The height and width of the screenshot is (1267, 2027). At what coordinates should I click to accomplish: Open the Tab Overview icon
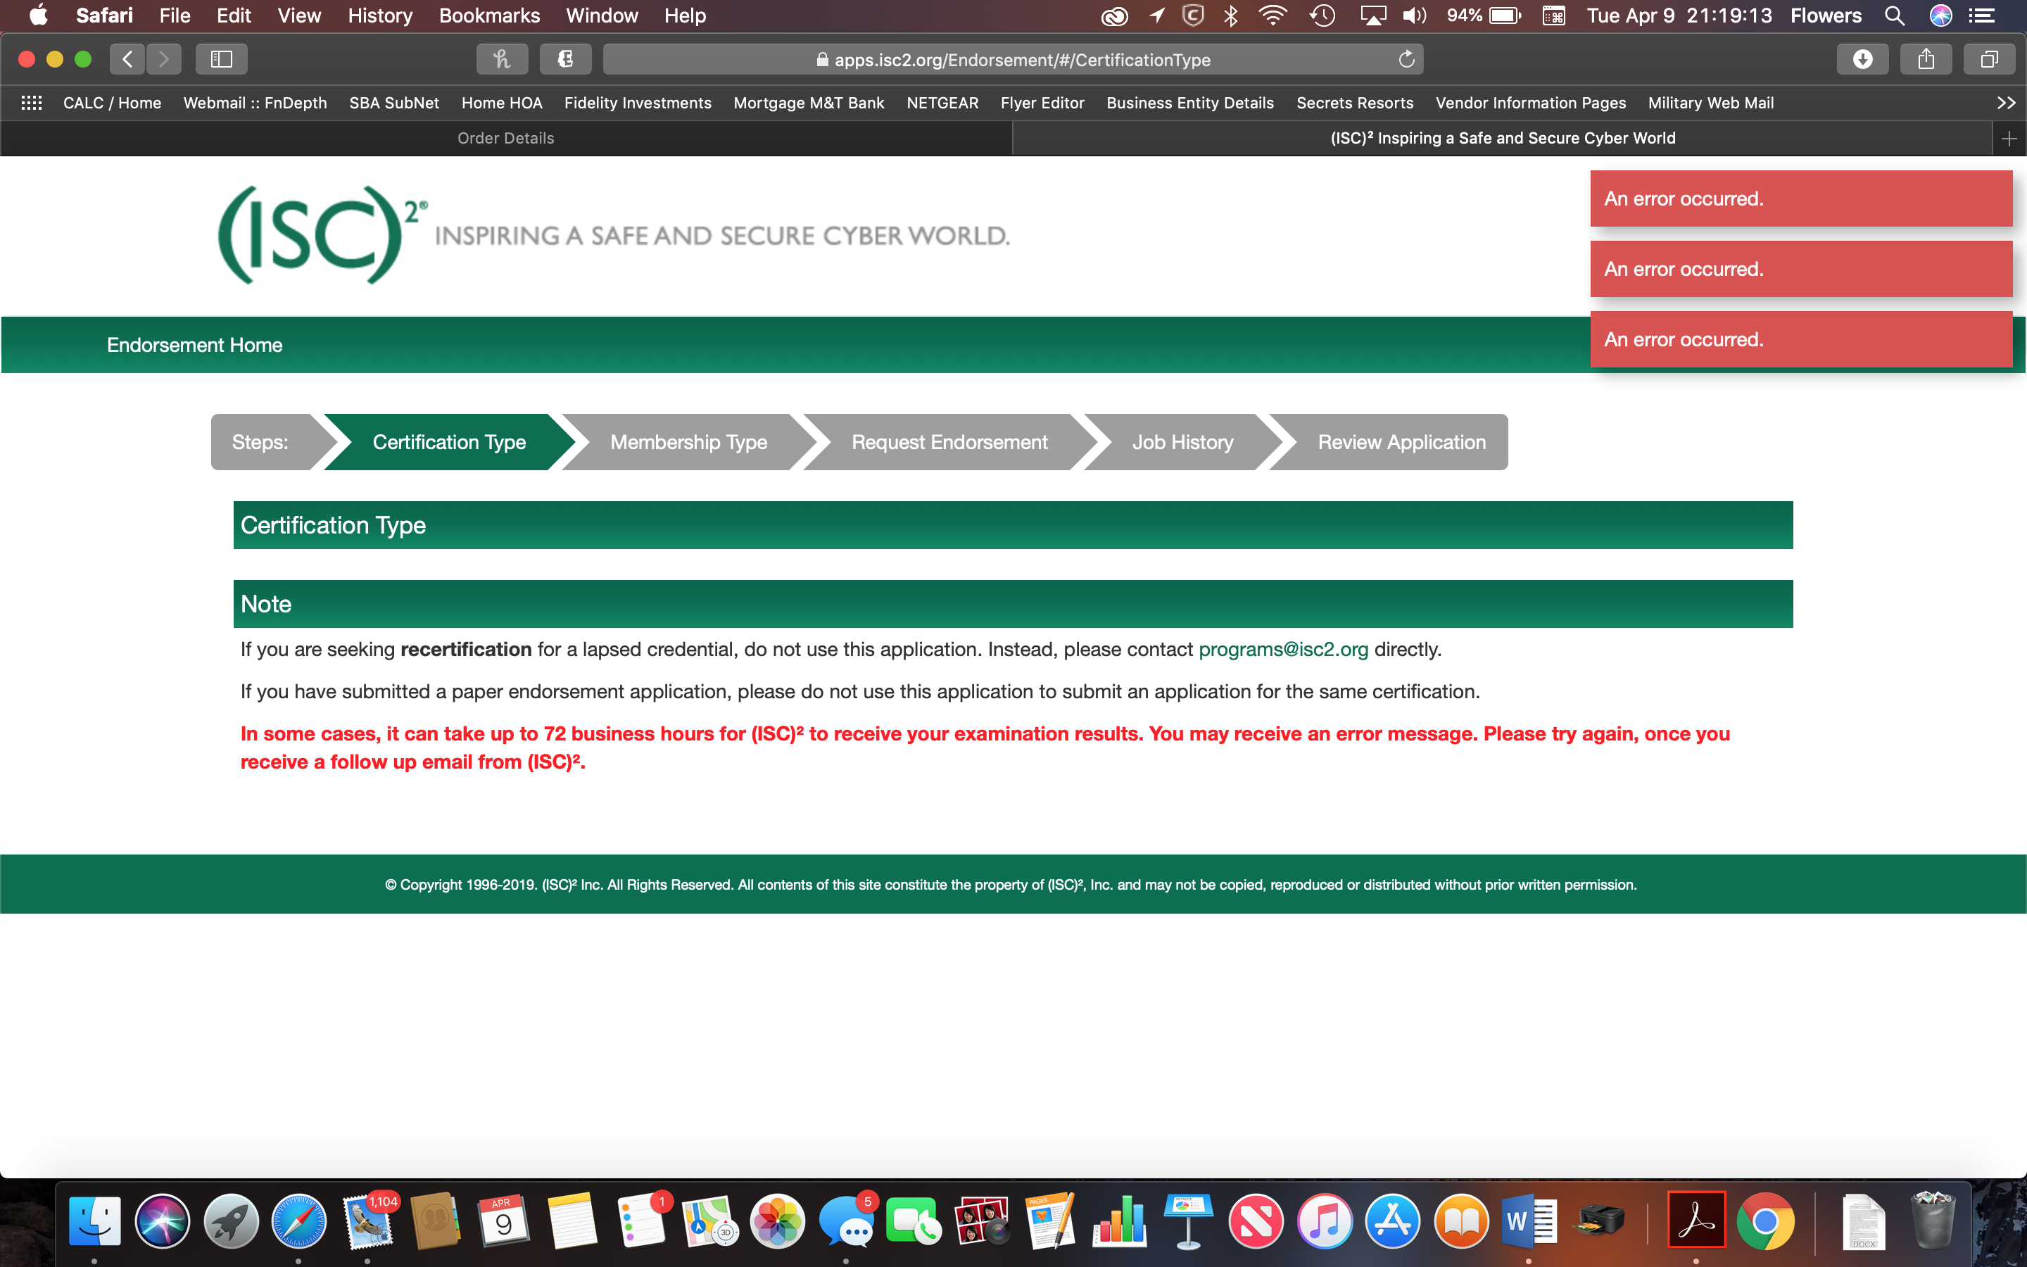pyautogui.click(x=1989, y=58)
